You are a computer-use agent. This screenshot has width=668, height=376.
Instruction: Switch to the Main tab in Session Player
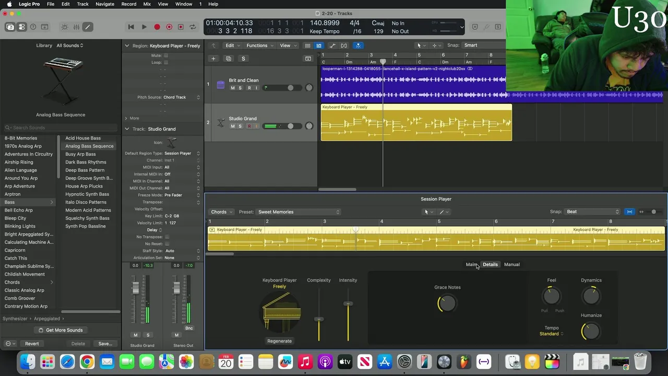point(471,265)
